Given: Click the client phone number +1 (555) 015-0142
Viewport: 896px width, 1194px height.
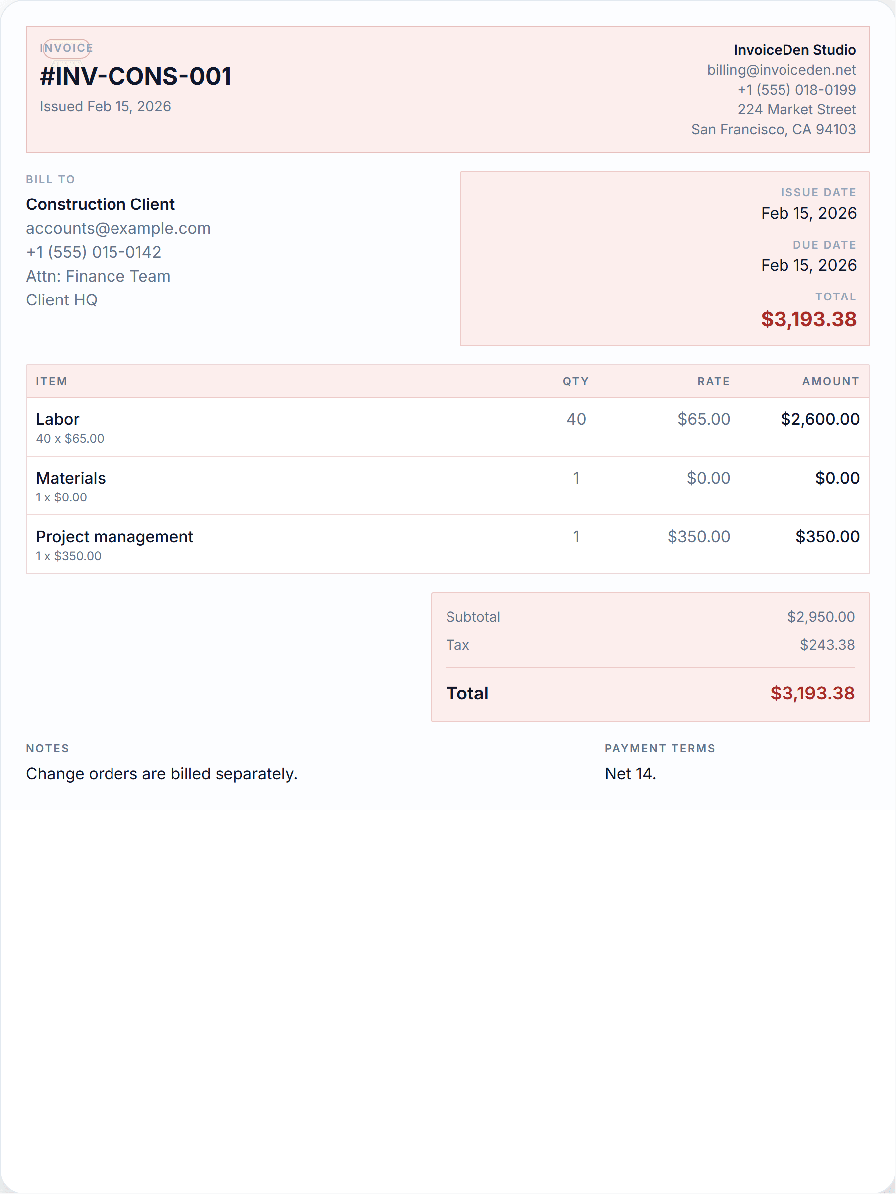Looking at the screenshot, I should [x=94, y=252].
